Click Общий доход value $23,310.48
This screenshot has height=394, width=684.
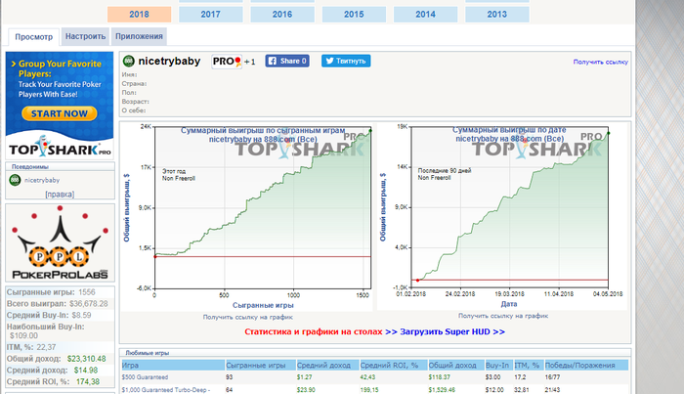point(86,359)
